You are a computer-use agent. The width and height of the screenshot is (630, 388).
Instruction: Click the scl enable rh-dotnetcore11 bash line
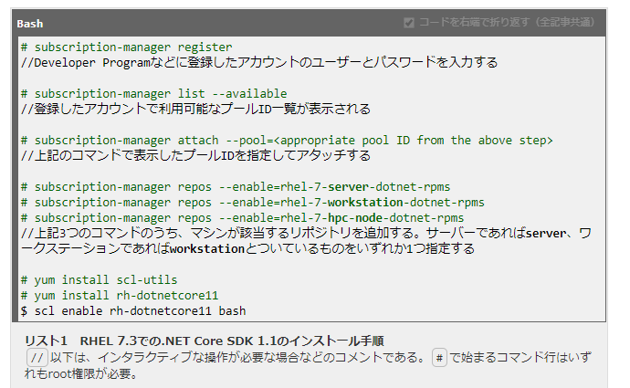click(133, 311)
